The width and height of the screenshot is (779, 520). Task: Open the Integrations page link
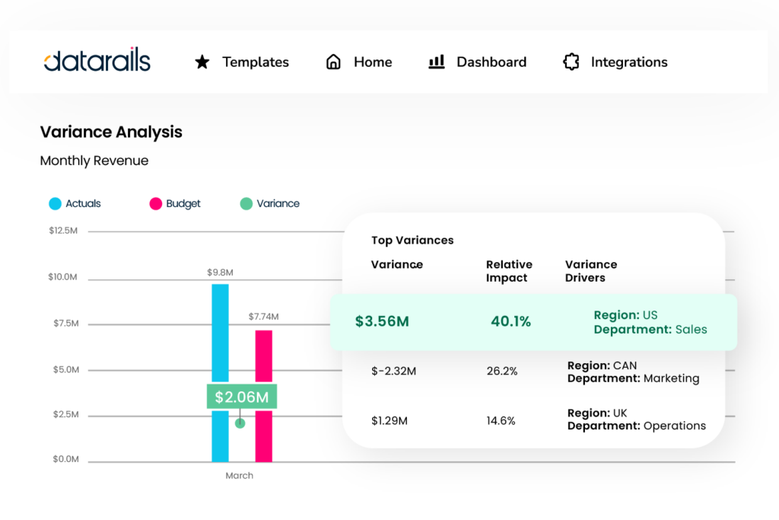point(629,62)
